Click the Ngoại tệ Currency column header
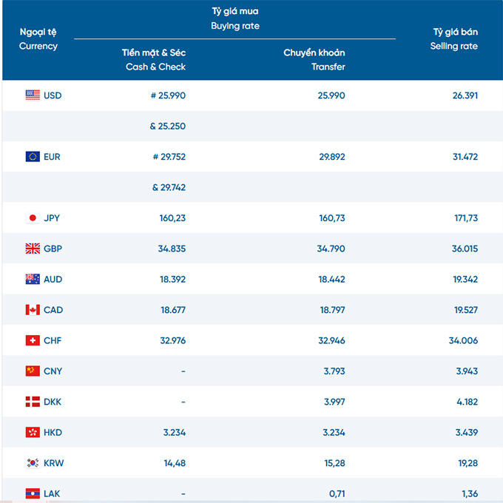The width and height of the screenshot is (503, 503). pos(38,38)
